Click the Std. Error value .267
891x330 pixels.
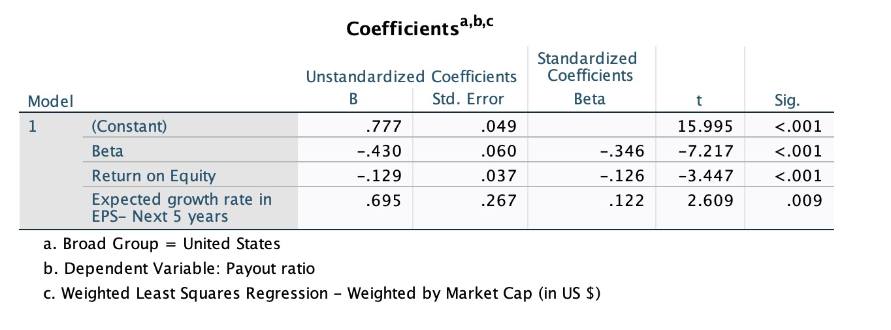pos(498,200)
